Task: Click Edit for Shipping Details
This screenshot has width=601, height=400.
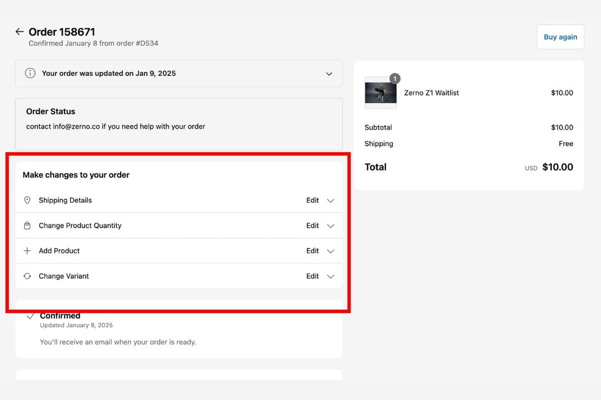Action: (313, 200)
